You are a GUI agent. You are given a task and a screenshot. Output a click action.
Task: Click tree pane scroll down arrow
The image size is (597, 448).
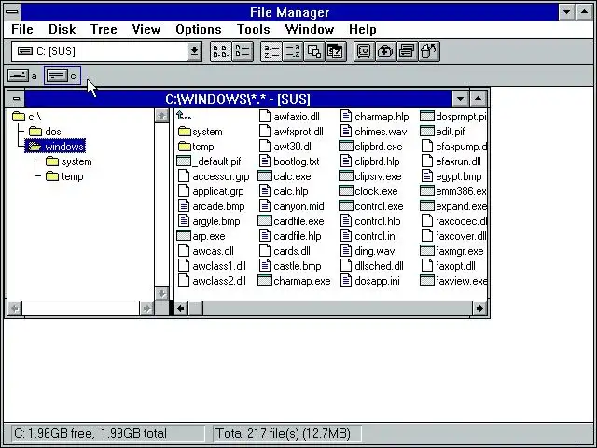pos(161,293)
